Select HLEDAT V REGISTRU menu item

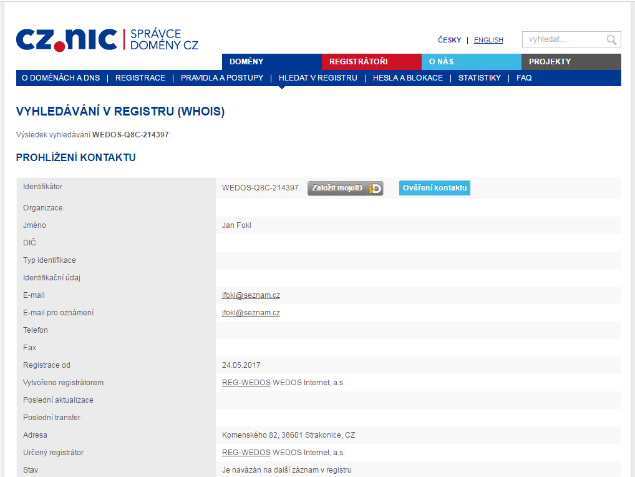tap(318, 78)
